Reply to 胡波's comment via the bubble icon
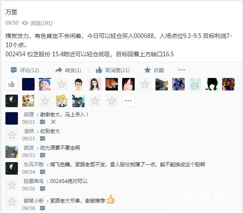Viewport: 243px width, 213px height. (43, 155)
